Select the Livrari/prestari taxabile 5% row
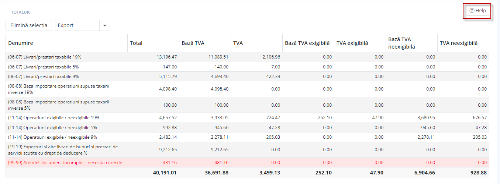This screenshot has width=500, height=184. [43, 67]
